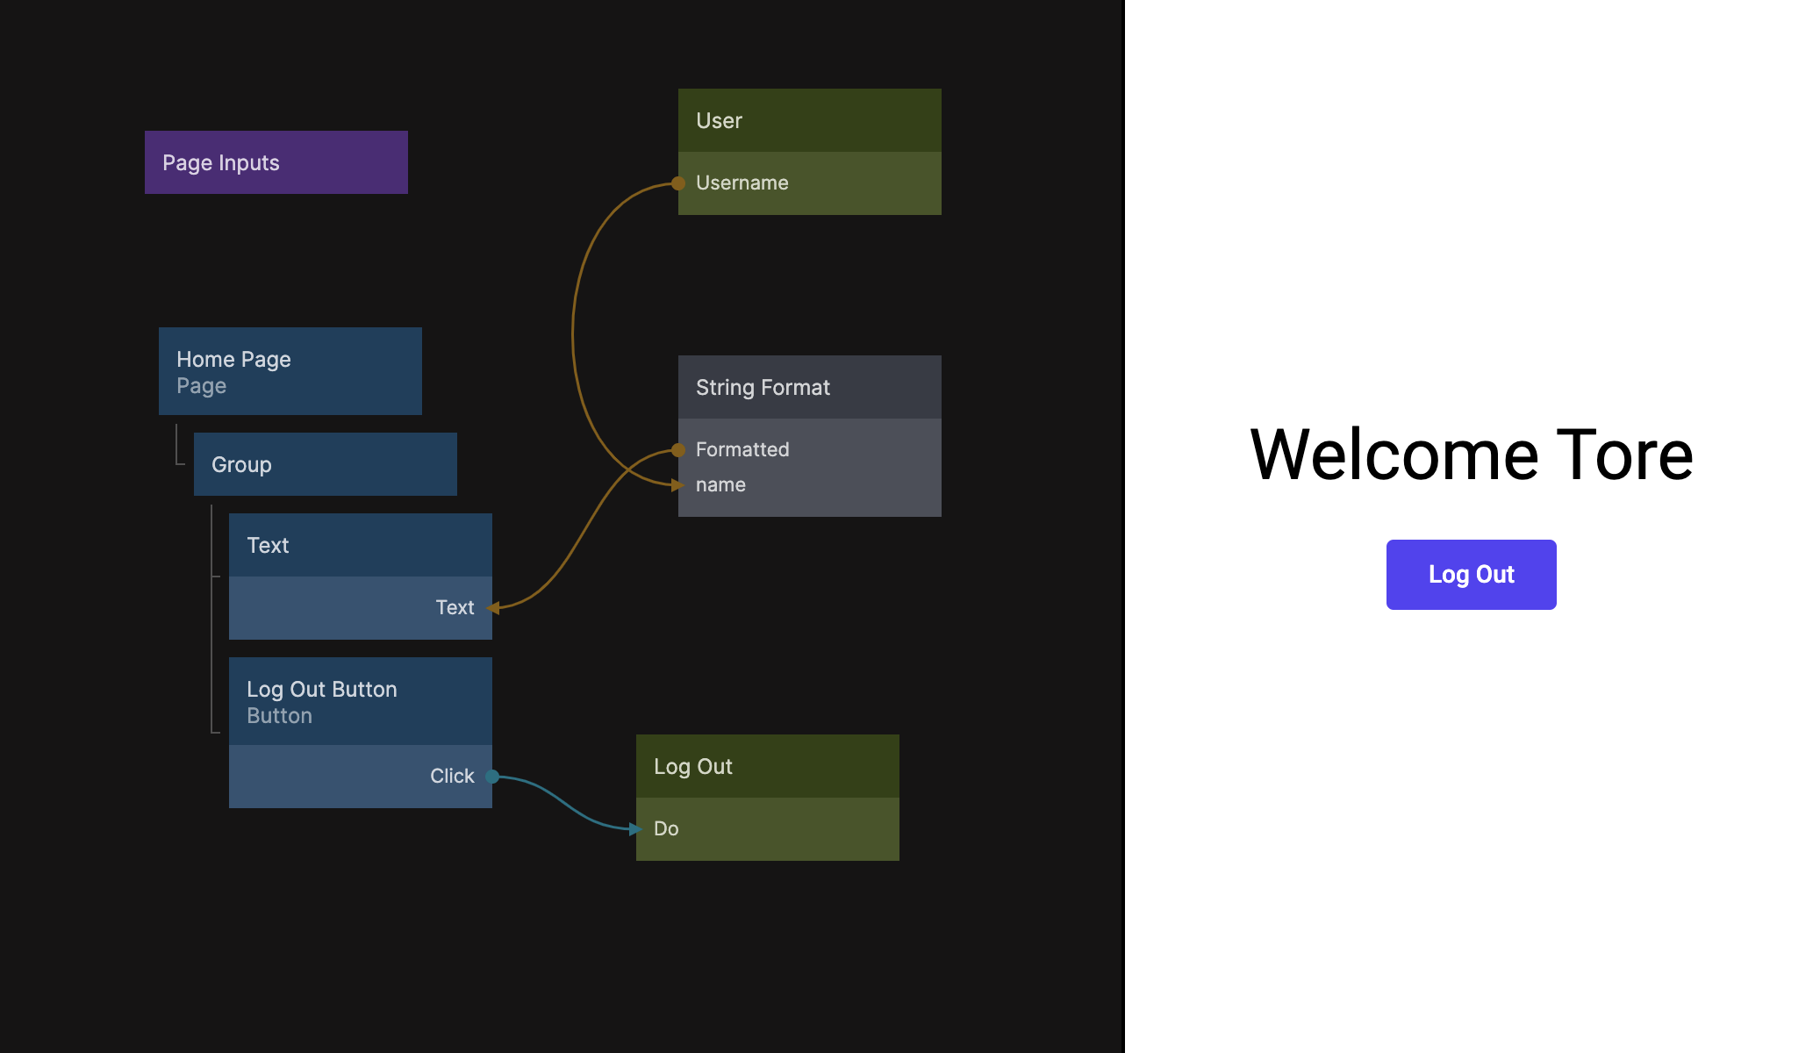
Task: Click the Click signal output dot
Action: pyautogui.click(x=492, y=777)
